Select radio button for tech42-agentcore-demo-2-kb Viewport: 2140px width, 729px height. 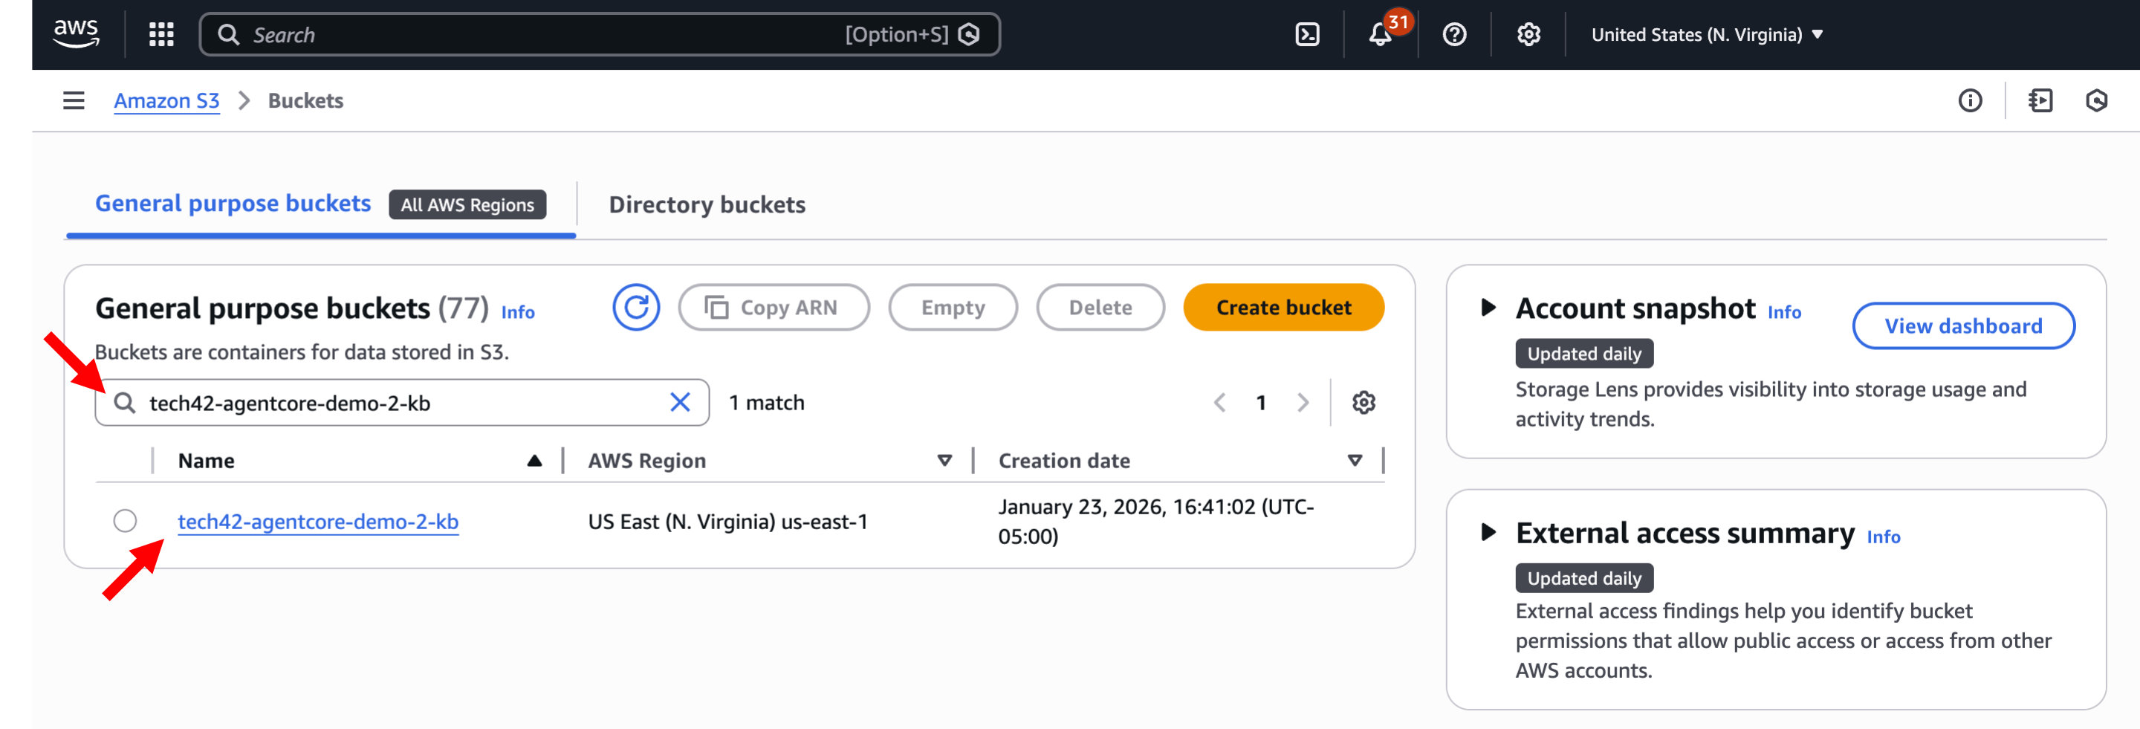click(x=126, y=520)
